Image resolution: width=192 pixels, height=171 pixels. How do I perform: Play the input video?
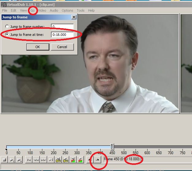(x=12, y=160)
